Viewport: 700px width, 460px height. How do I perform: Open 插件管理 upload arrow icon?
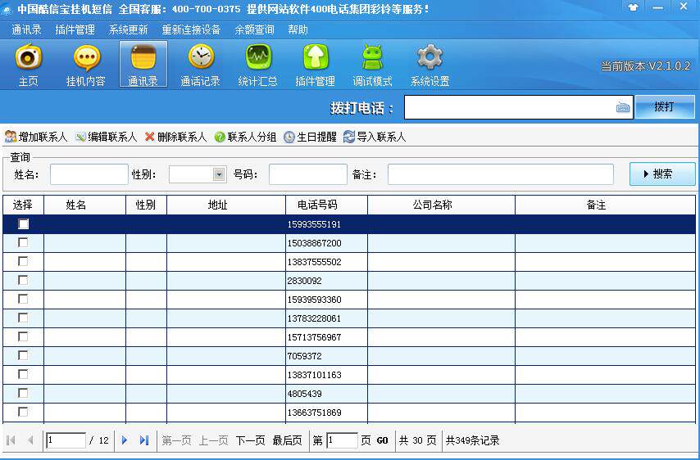[x=316, y=58]
